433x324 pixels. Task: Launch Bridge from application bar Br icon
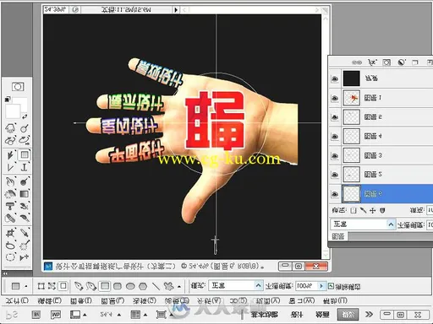pyautogui.click(x=36, y=315)
